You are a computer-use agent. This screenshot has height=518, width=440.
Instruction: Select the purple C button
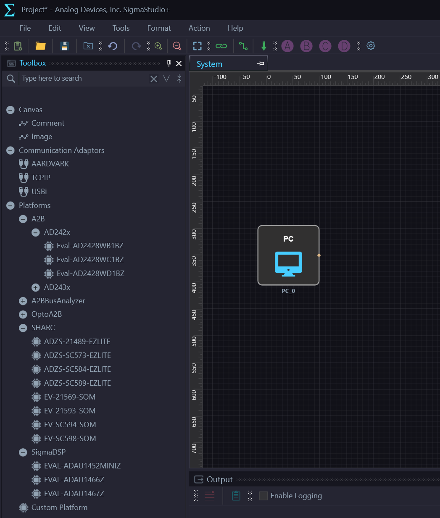[325, 46]
